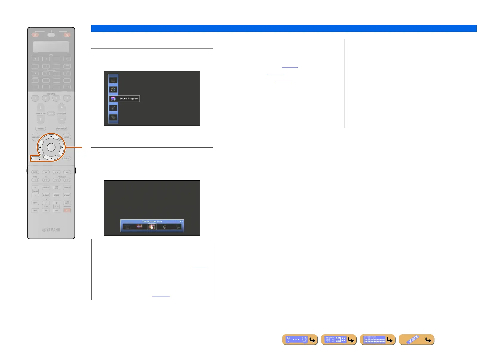Viewport: 502px width, 354px height.
Task: Open the front panel navigation shortcut
Action: [300, 339]
